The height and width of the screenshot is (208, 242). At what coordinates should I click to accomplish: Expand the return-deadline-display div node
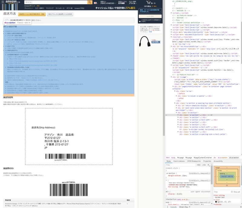pyautogui.click(x=176, y=106)
